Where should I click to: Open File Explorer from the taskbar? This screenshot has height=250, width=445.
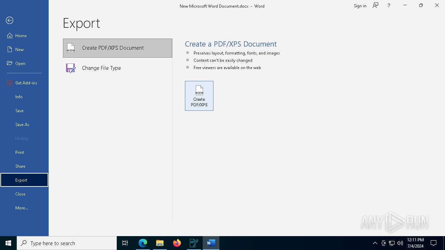[160, 243]
